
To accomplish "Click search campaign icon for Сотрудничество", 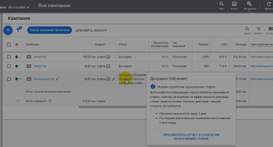I will point(29,79).
